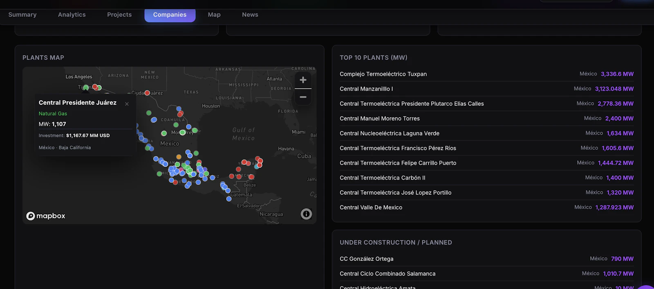Screen dimensions: 654x289
Task: Click the 3,336.6 MW value
Action: [617, 74]
